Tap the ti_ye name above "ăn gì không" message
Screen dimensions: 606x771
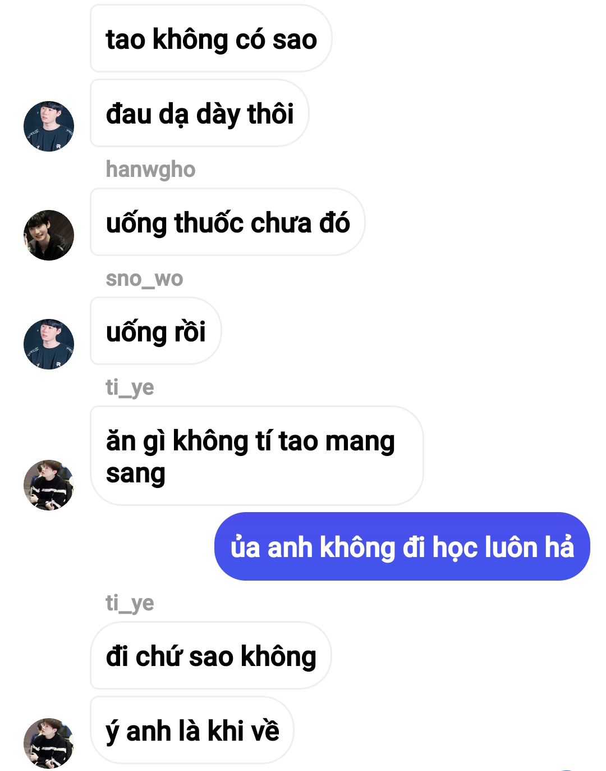(x=130, y=387)
